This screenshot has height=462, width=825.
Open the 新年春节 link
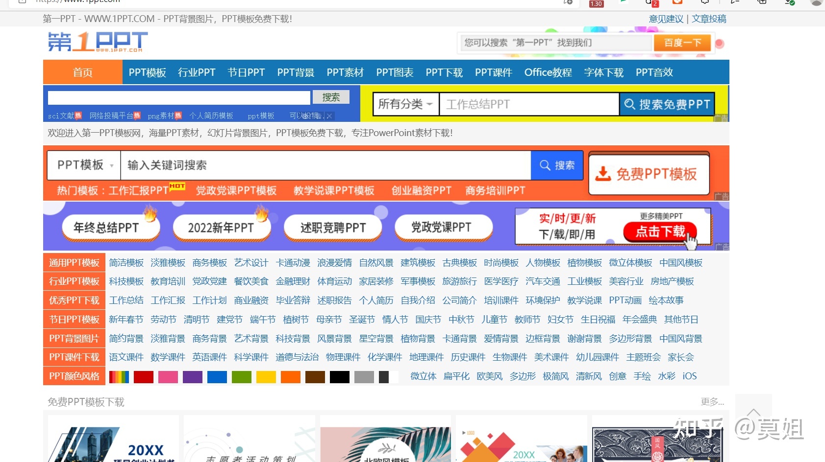[126, 319]
